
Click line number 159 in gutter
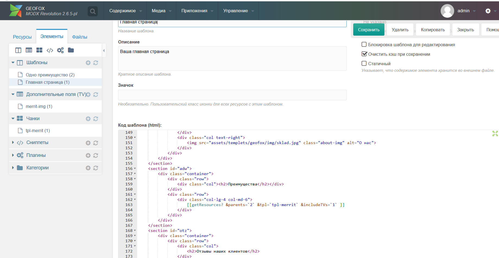click(129, 184)
